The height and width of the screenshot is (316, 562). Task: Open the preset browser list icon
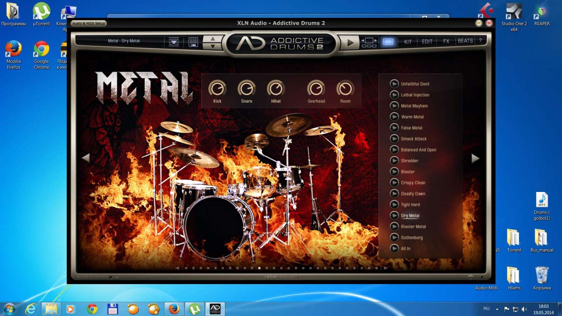pyautogui.click(x=173, y=42)
